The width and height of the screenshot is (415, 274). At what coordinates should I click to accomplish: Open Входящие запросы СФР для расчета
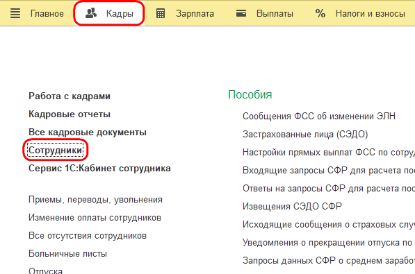tap(329, 171)
